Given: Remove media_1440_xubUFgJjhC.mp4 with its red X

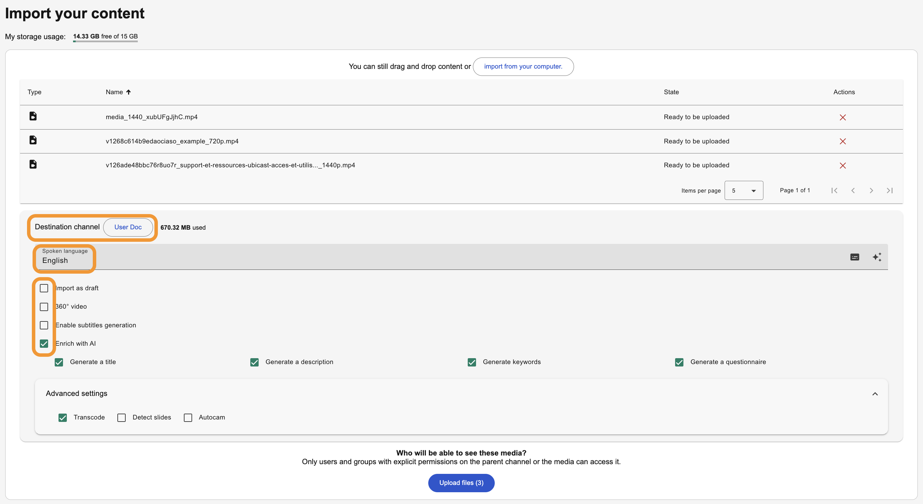Looking at the screenshot, I should 842,117.
